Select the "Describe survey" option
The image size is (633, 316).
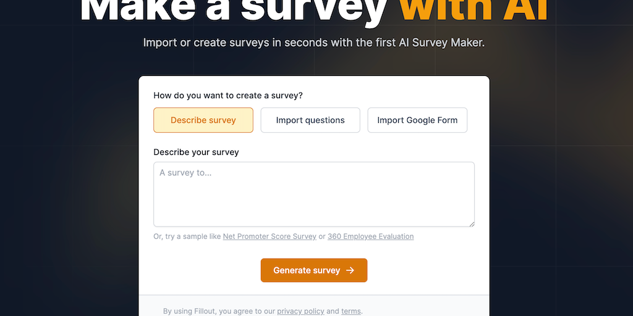pyautogui.click(x=203, y=120)
